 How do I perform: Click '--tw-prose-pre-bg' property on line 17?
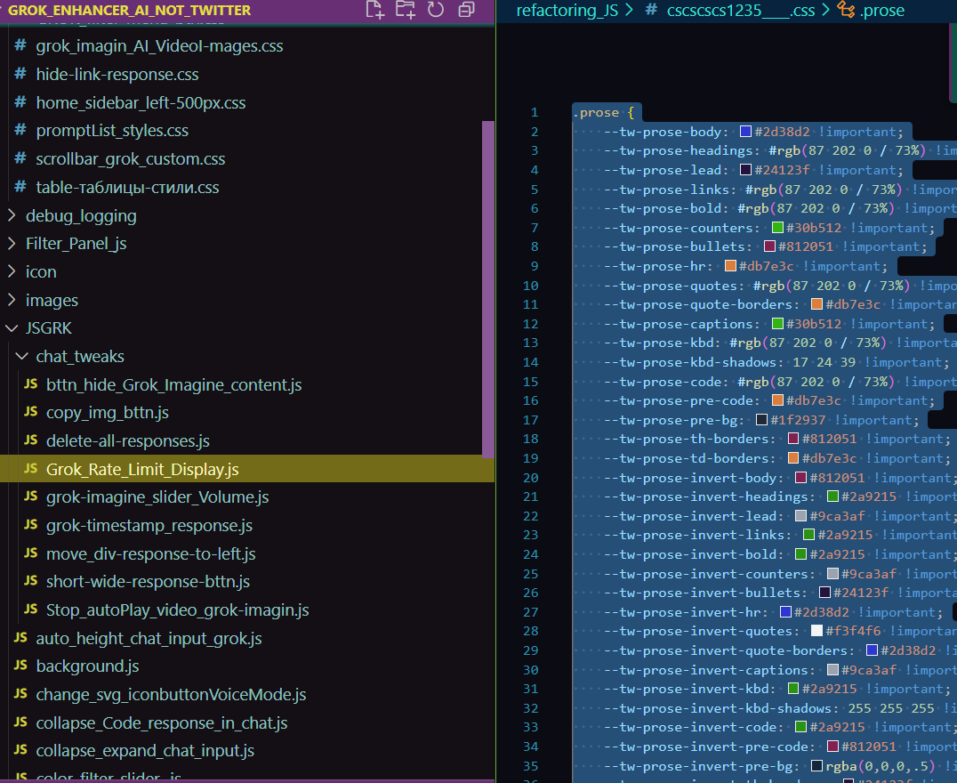[670, 420]
